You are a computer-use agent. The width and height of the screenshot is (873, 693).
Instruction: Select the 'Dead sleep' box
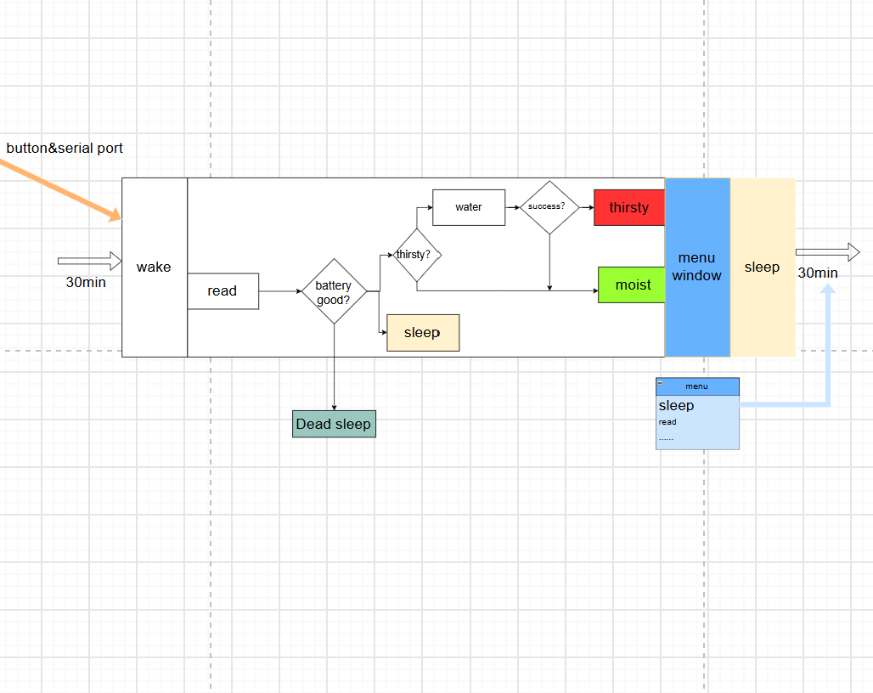click(x=334, y=424)
